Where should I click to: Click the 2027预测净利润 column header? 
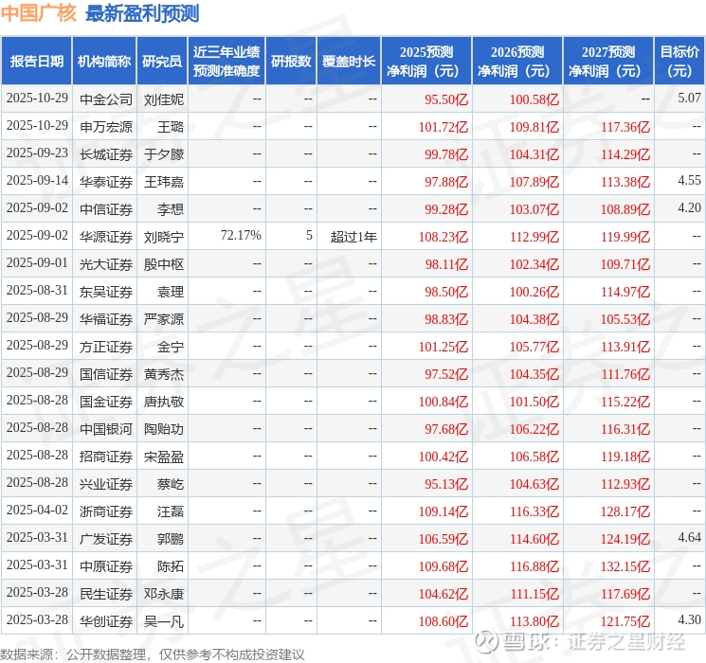608,62
